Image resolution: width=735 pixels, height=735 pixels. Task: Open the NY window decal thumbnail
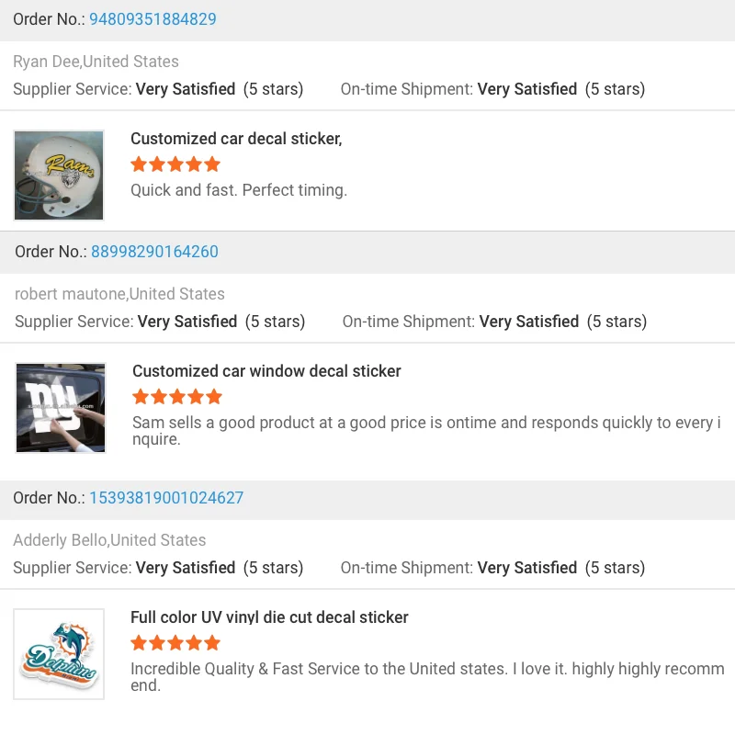click(x=61, y=408)
